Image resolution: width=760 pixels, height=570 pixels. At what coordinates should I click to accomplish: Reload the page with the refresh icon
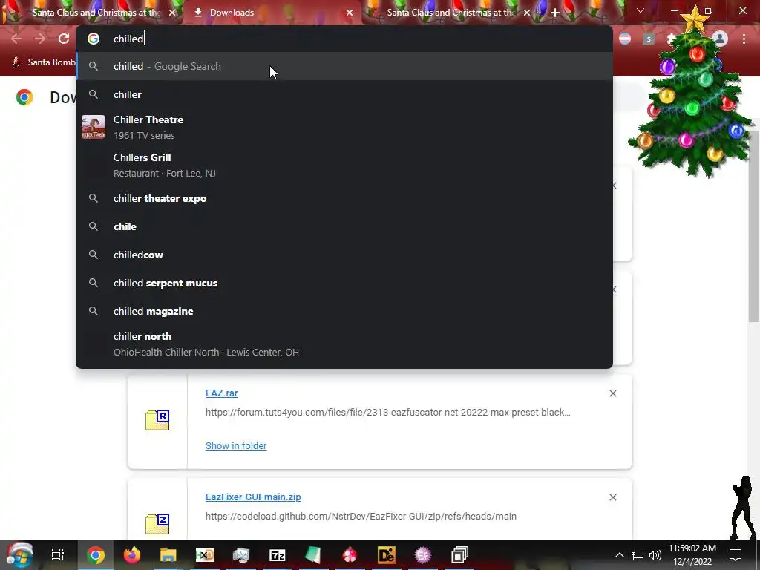[64, 39]
